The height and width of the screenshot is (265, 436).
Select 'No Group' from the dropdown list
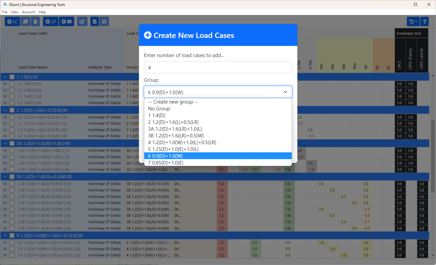[218, 109]
